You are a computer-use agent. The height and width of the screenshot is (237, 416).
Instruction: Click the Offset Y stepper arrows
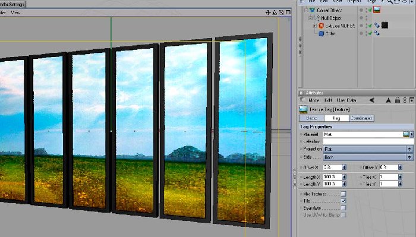pos(401,168)
